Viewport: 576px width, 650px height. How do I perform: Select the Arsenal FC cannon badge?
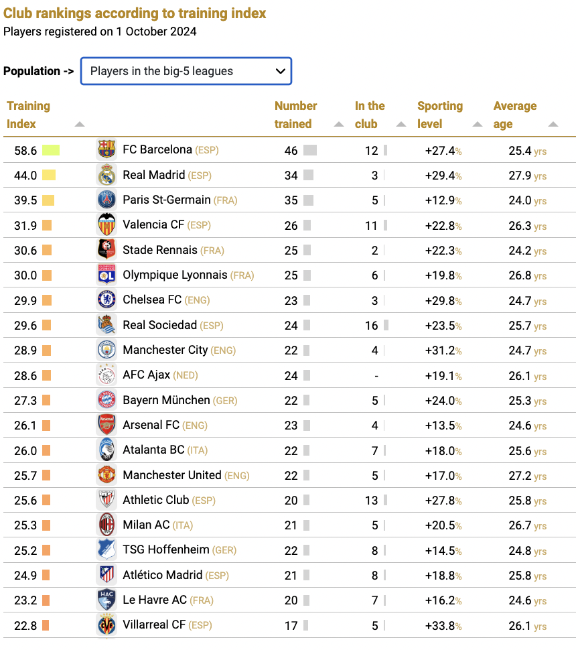click(x=106, y=424)
